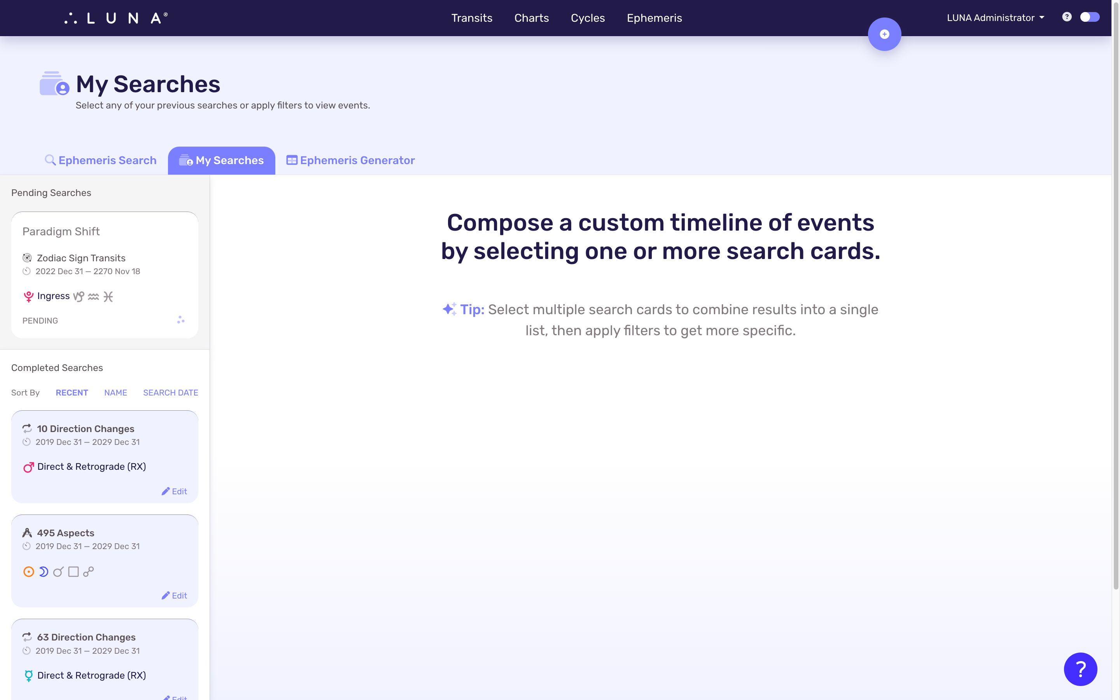Click the Mars Direct & Retrograde icon
The width and height of the screenshot is (1120, 700).
pyautogui.click(x=28, y=466)
